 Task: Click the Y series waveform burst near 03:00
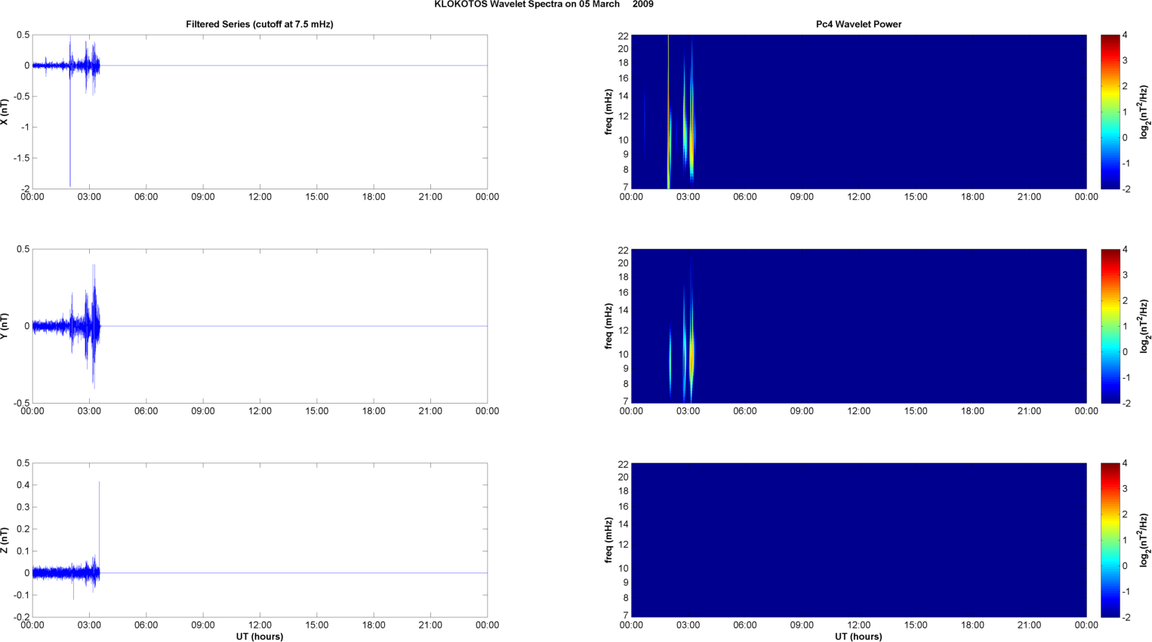(93, 326)
